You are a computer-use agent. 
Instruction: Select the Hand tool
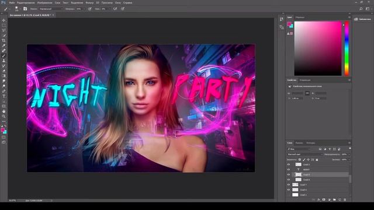pyautogui.click(x=4, y=111)
